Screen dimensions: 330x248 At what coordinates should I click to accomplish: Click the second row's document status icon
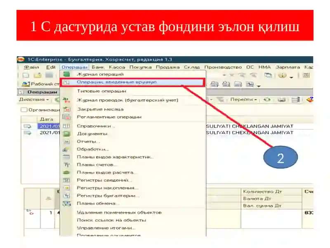click(27, 133)
